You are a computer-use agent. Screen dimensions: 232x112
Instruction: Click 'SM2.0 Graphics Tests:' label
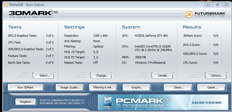pos(22,36)
